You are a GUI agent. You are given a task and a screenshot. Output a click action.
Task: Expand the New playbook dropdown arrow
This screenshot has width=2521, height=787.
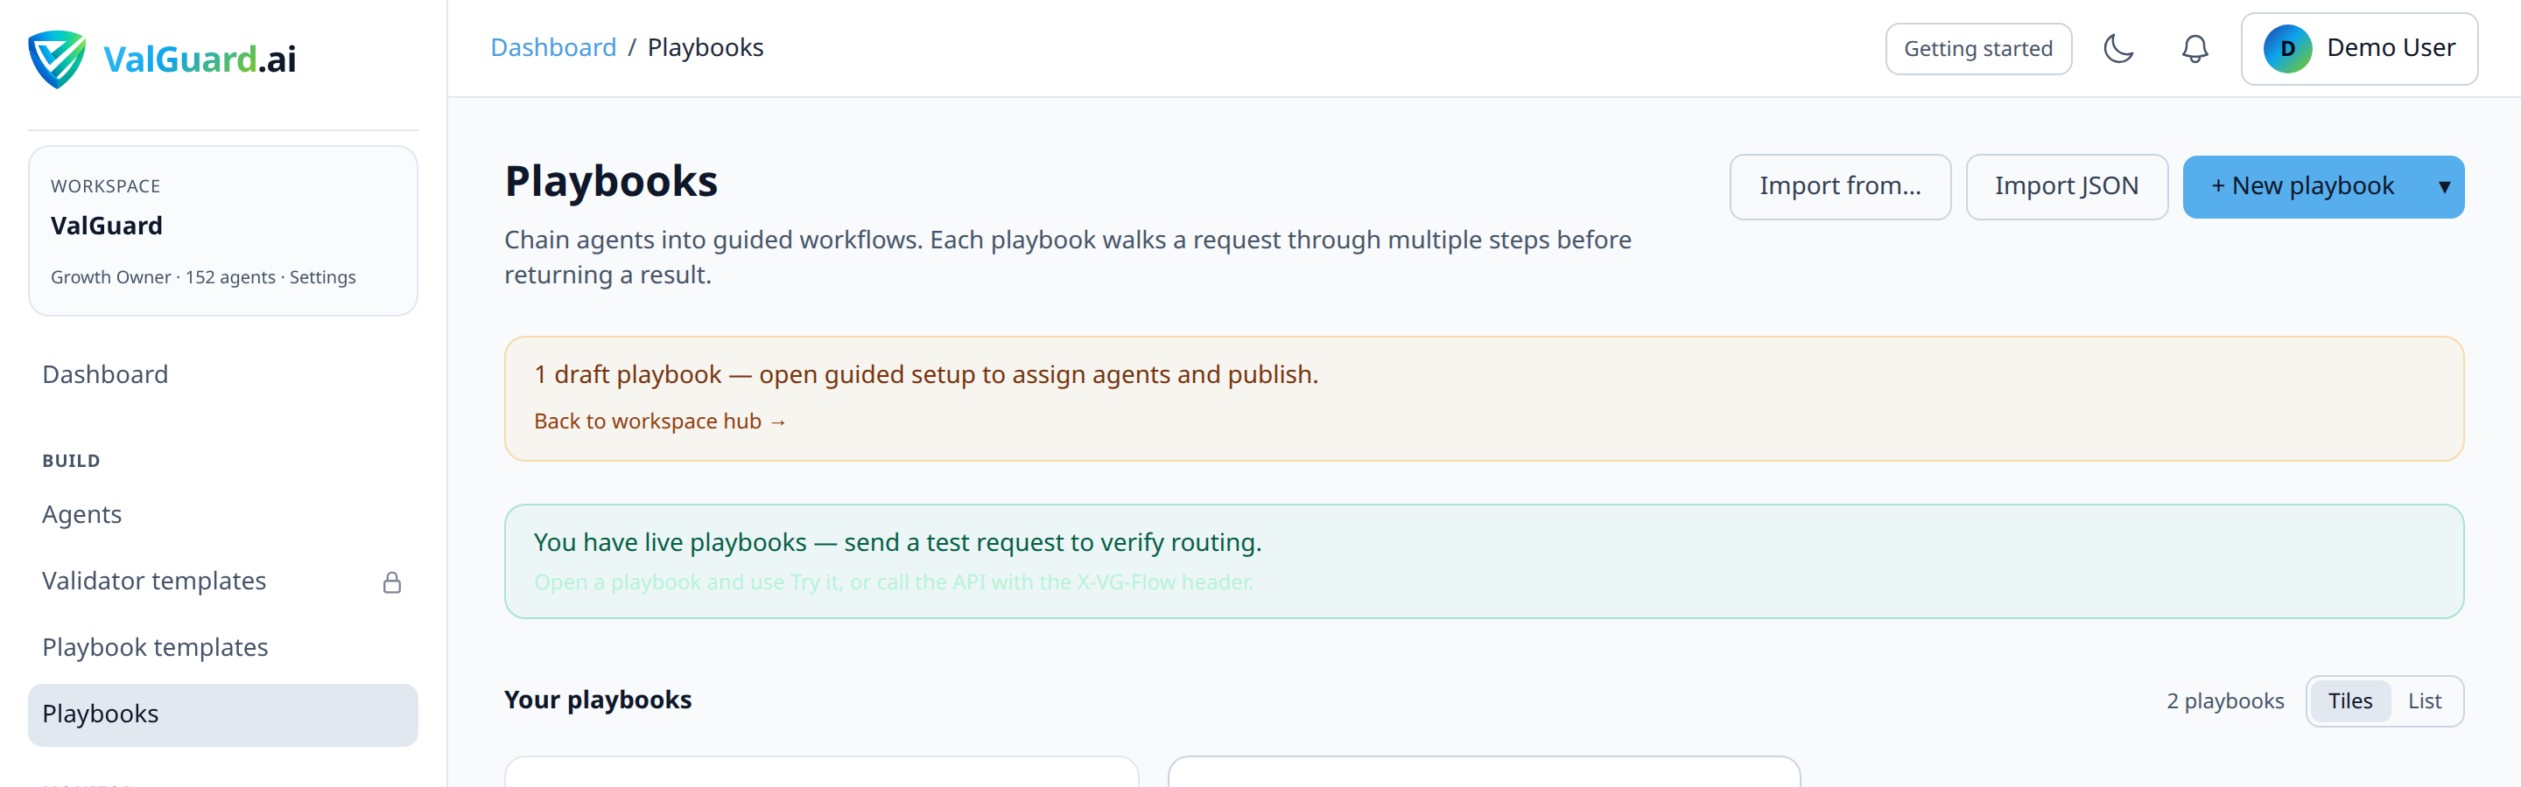click(2443, 187)
